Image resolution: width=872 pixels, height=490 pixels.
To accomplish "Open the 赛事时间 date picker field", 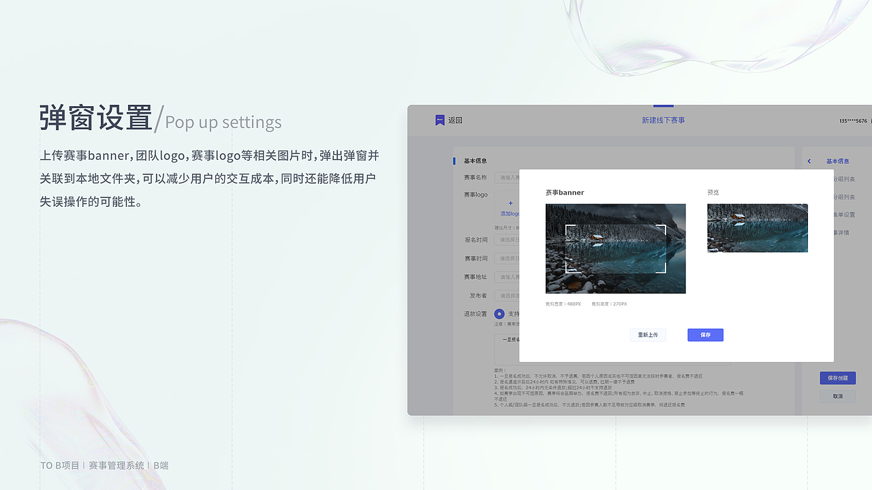I will pos(507,259).
